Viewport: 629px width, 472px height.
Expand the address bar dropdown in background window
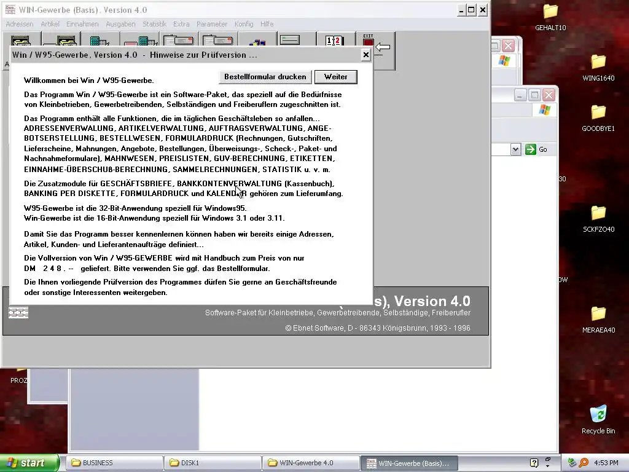[515, 149]
